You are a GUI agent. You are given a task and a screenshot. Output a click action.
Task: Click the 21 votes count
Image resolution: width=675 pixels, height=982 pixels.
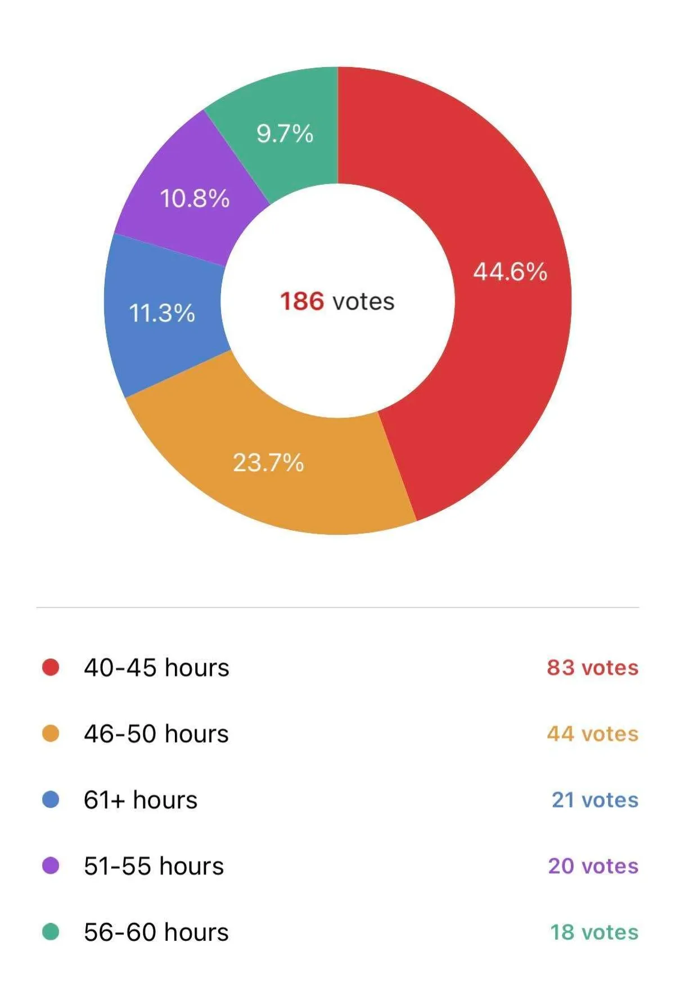[x=595, y=800]
